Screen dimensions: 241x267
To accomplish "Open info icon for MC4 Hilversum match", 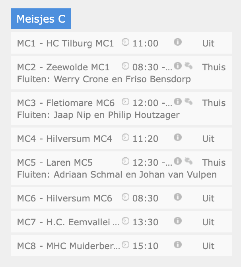I will (178, 137).
